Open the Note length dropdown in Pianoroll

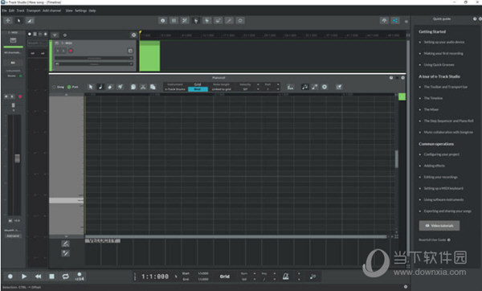click(221, 89)
